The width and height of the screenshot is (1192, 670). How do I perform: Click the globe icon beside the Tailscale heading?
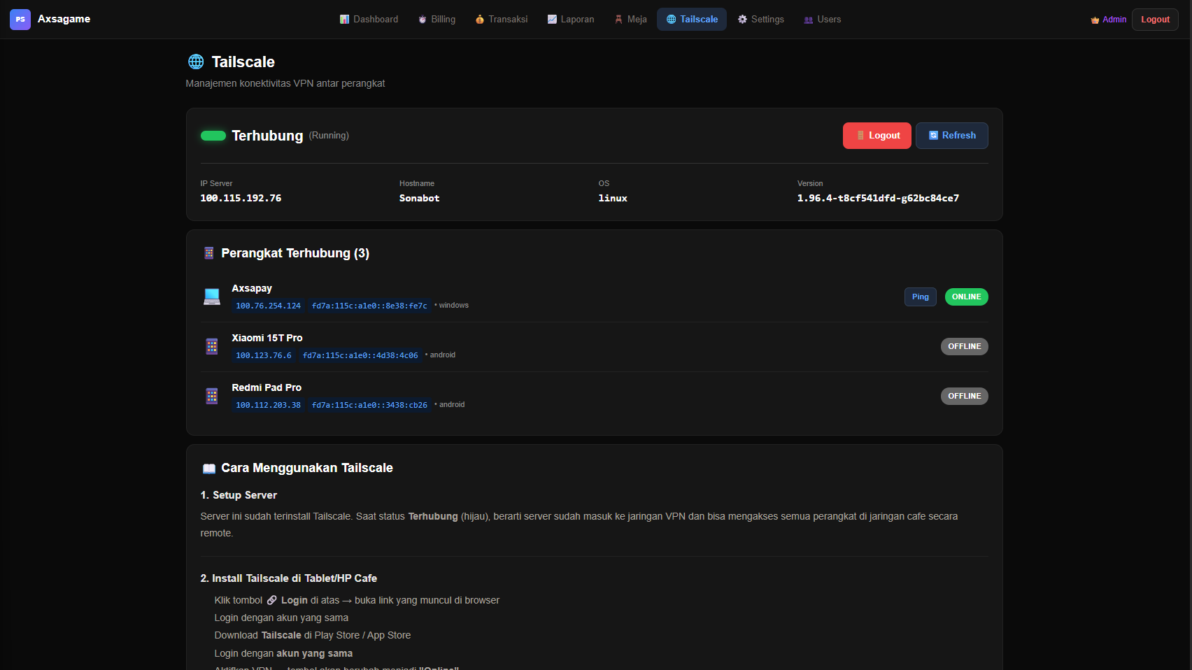click(x=196, y=62)
